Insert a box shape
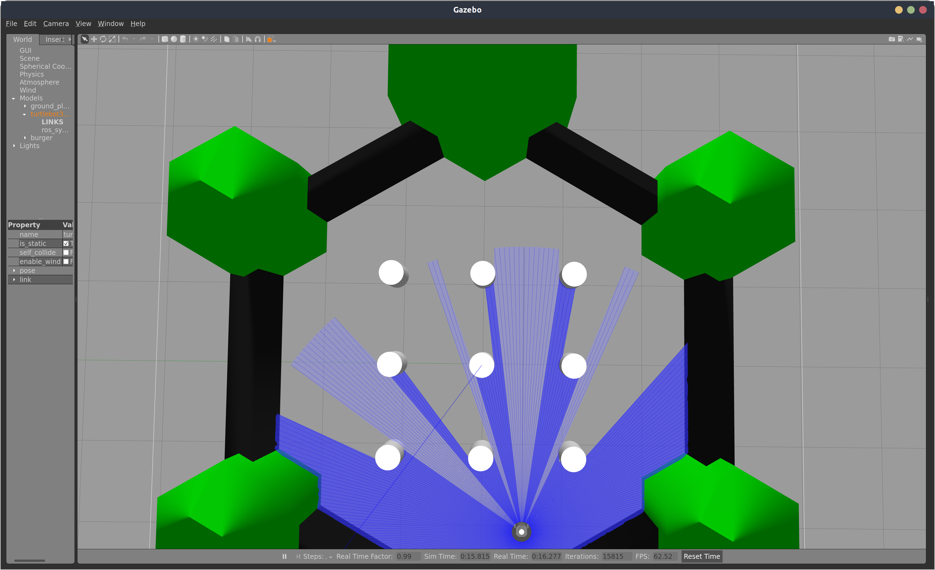935x570 pixels. tap(165, 39)
